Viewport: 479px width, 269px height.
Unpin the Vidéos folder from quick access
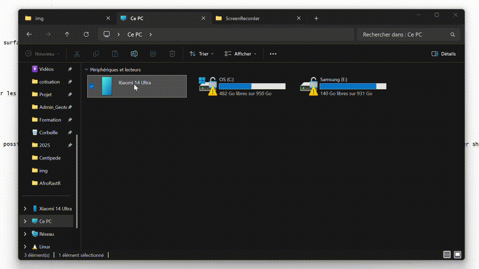click(x=70, y=69)
